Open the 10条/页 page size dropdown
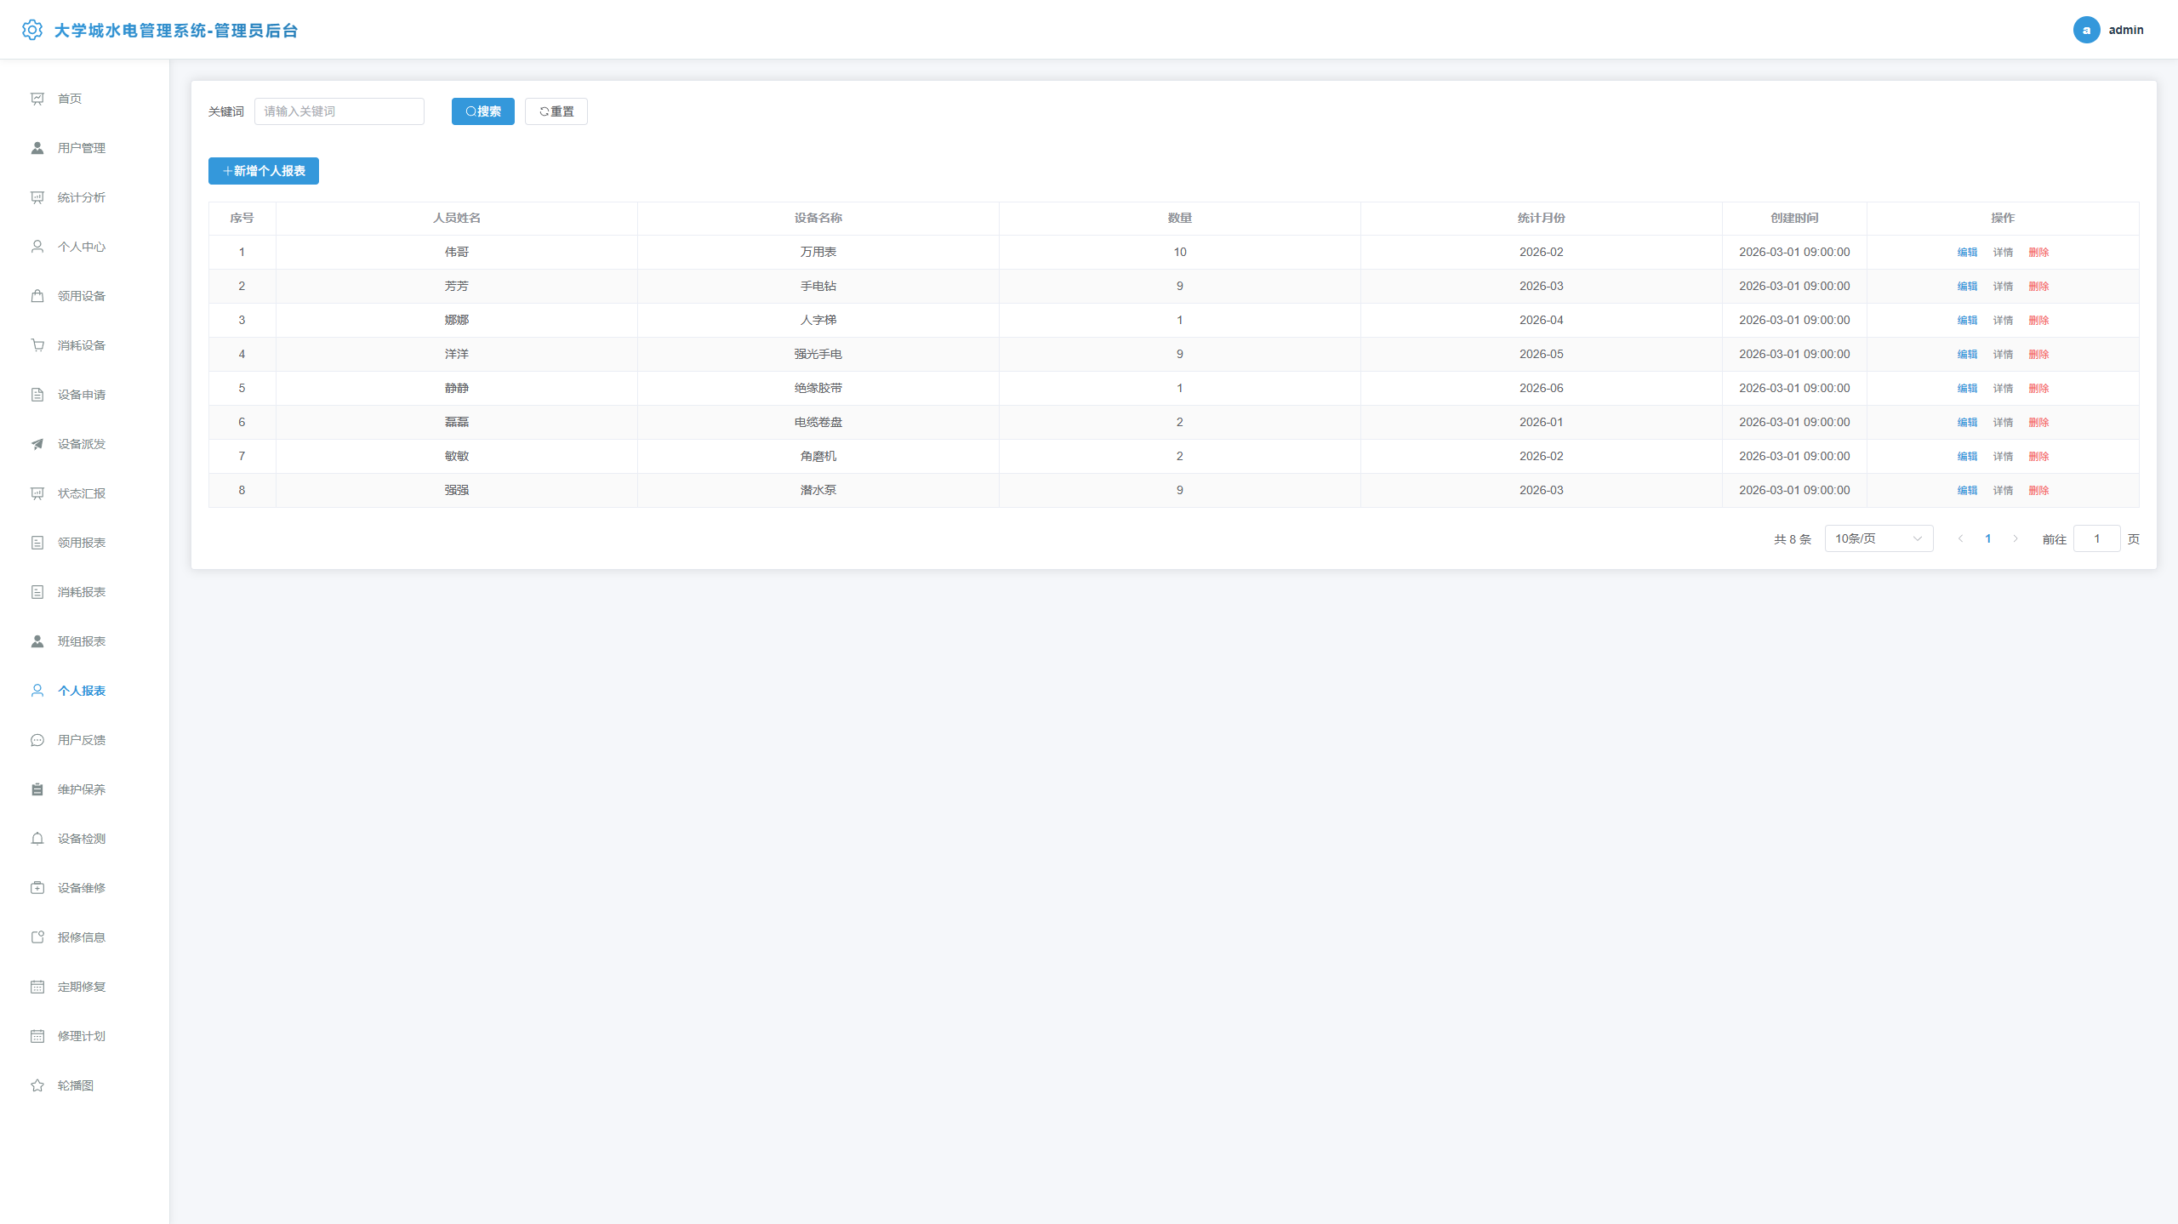Image resolution: width=2178 pixels, height=1224 pixels. pos(1879,538)
